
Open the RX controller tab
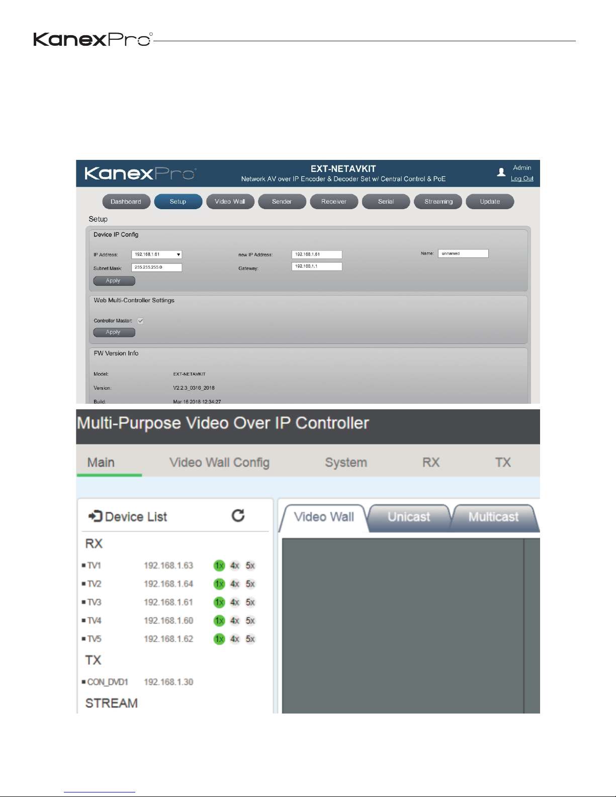coord(431,463)
